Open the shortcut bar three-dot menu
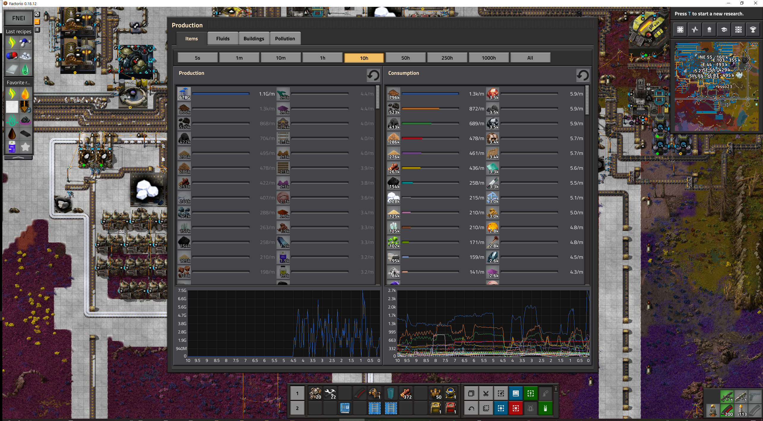 (x=556, y=389)
